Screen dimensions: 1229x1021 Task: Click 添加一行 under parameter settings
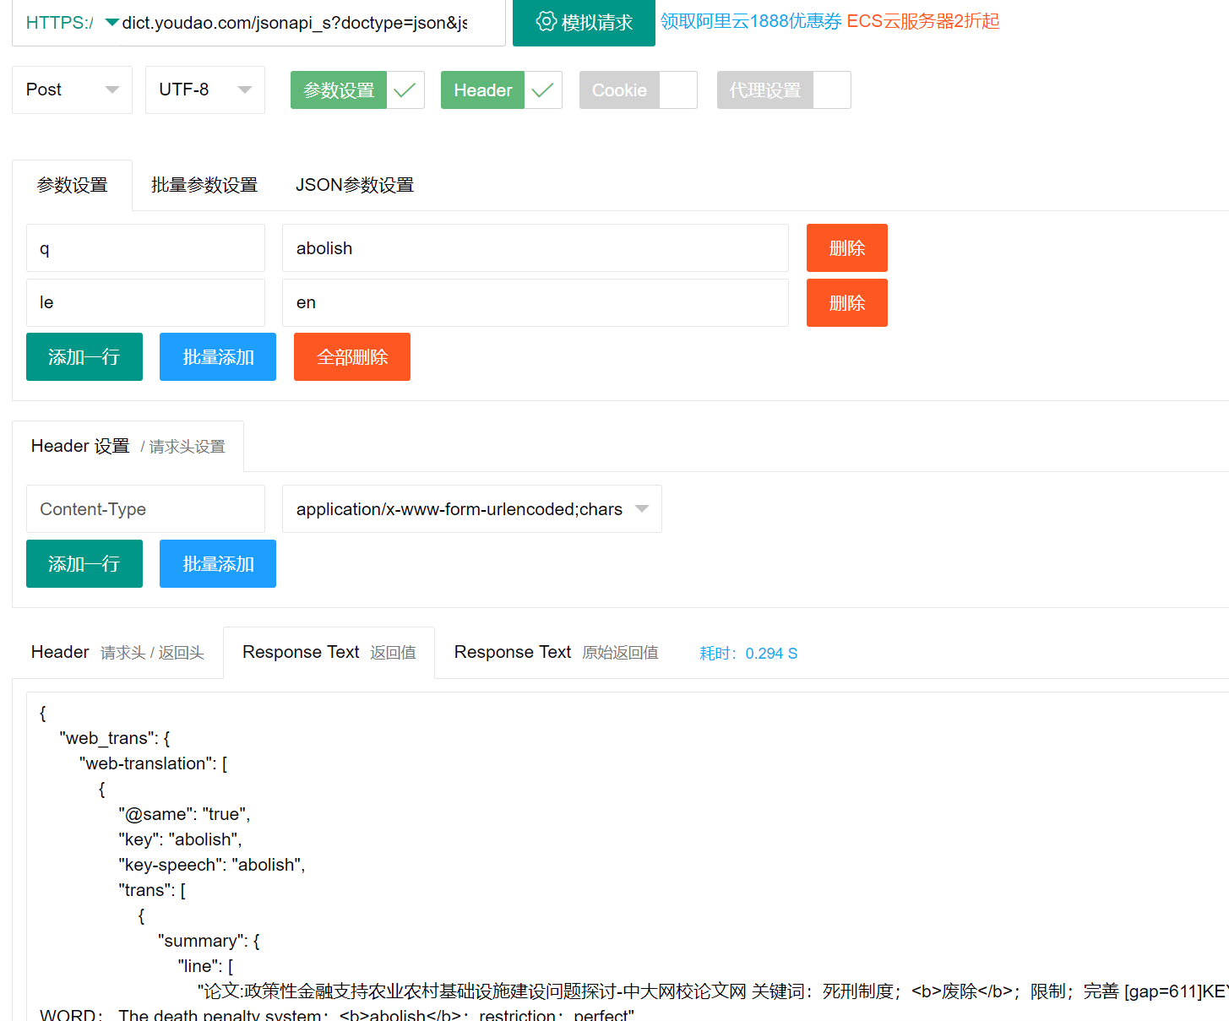pos(84,357)
